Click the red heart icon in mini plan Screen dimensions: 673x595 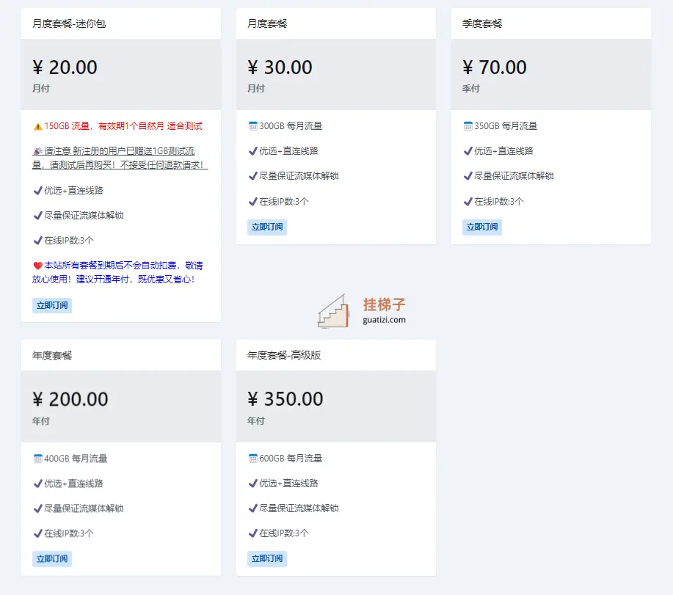tap(37, 266)
